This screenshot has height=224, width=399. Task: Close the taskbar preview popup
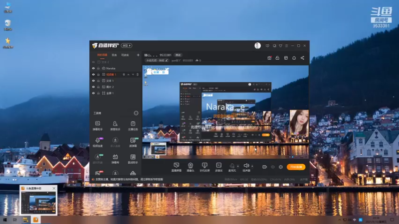[54, 188]
